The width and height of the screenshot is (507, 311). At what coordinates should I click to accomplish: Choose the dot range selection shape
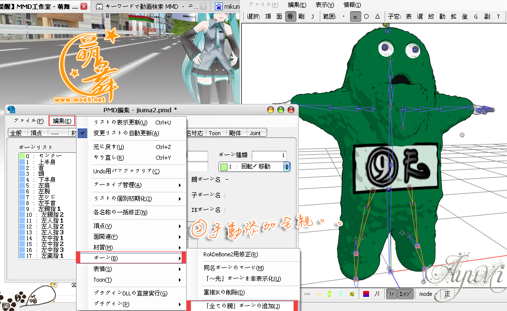pos(344,16)
